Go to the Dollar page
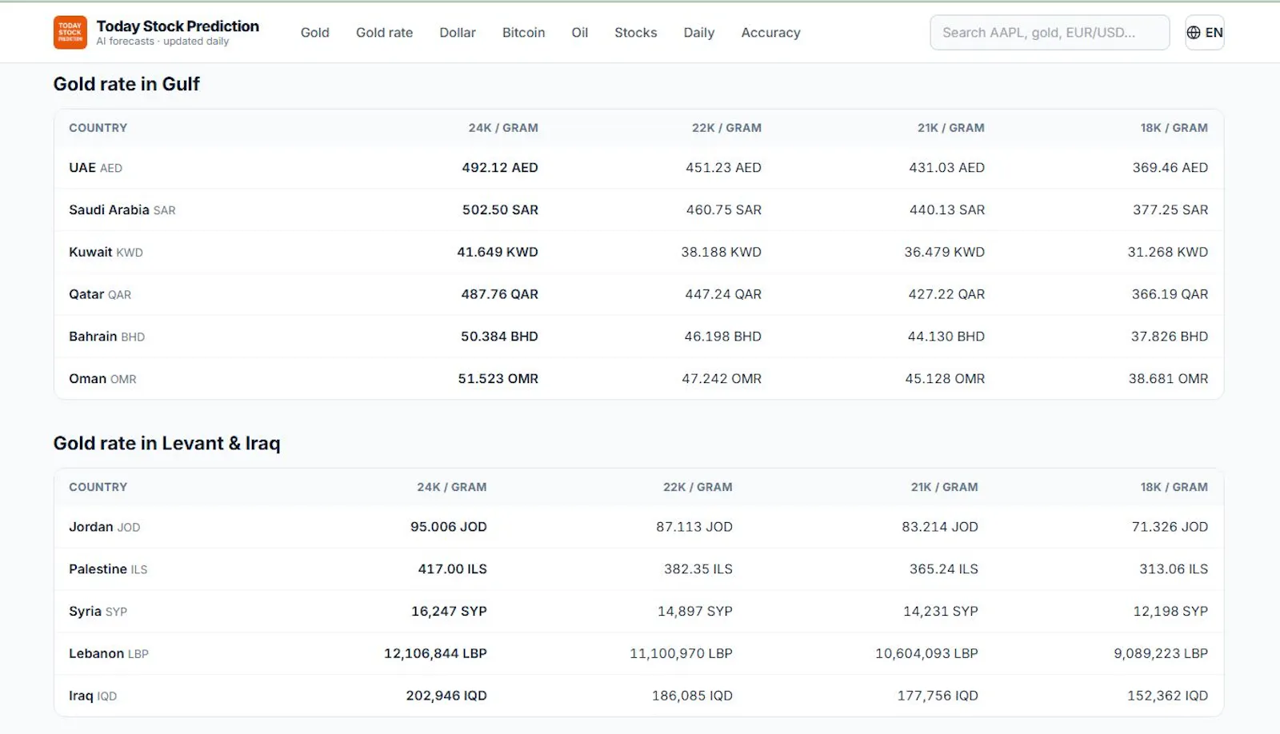This screenshot has width=1280, height=734. click(x=458, y=33)
